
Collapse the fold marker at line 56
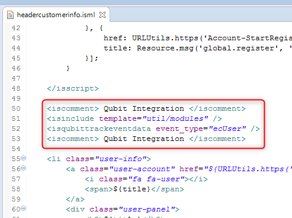24,168
